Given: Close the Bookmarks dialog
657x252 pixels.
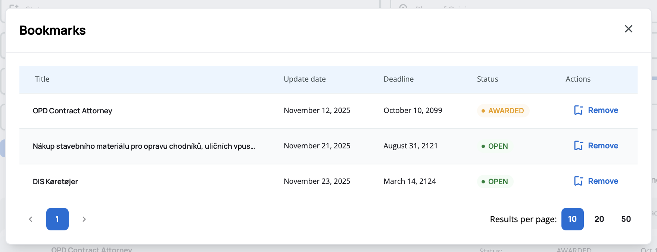Looking at the screenshot, I should pos(628,29).
